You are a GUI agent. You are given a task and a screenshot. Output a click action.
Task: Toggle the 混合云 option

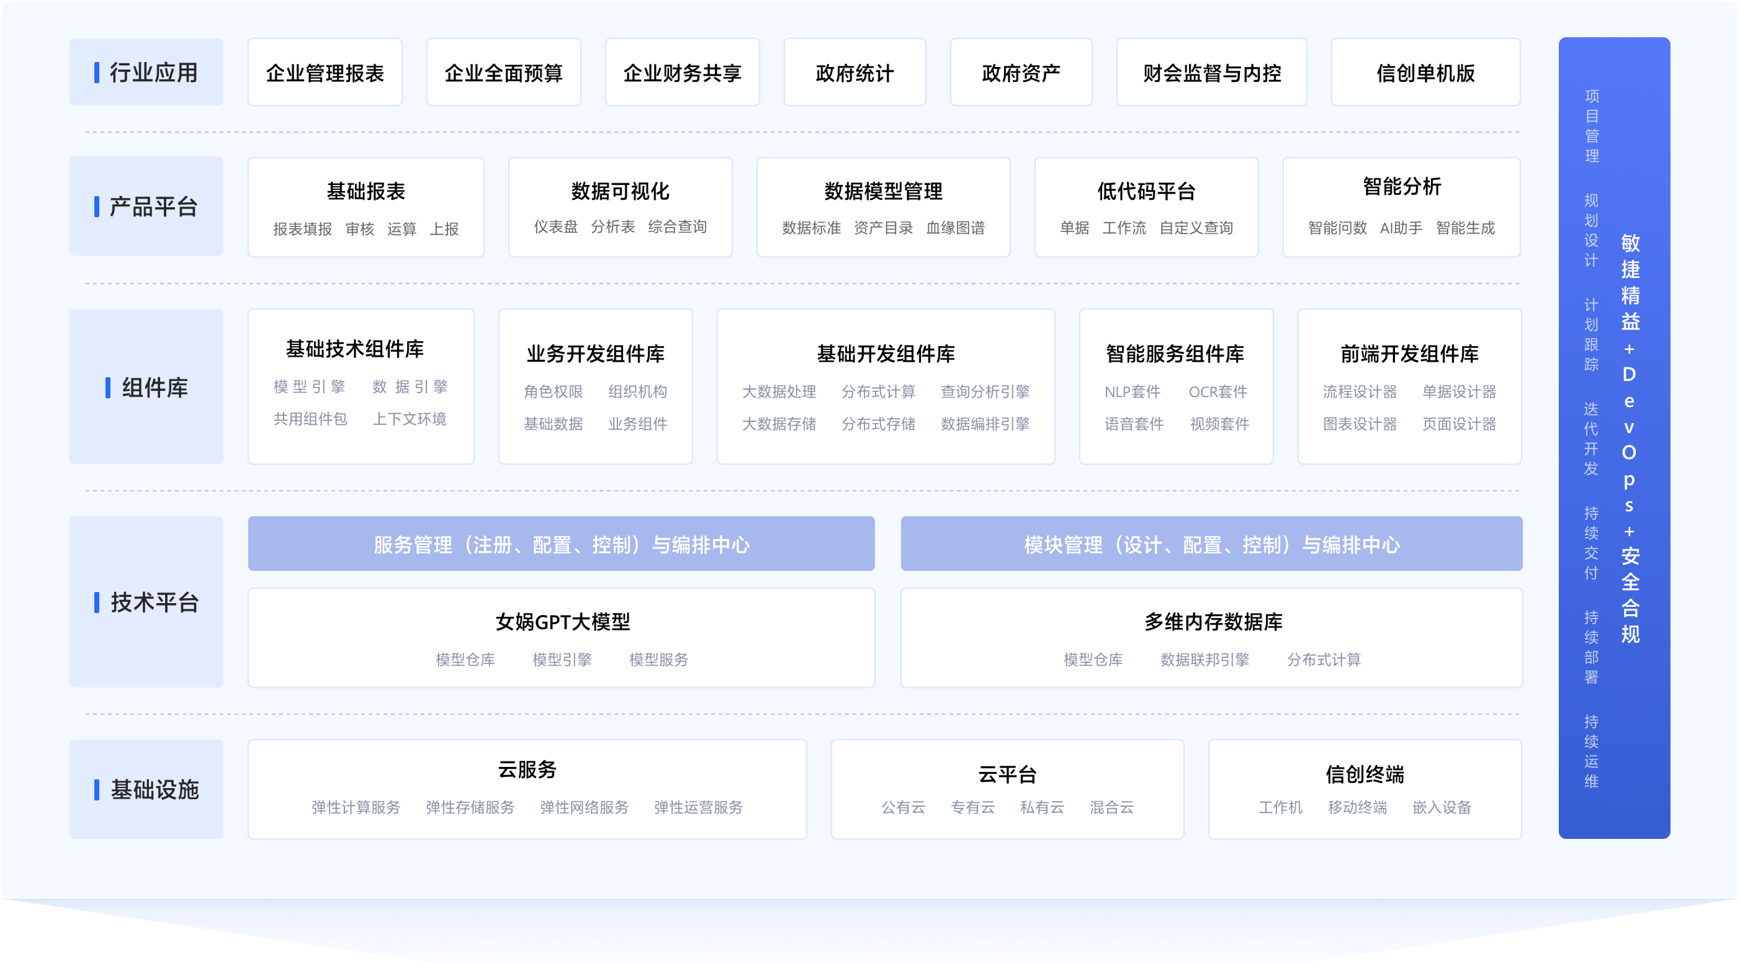point(1111,808)
